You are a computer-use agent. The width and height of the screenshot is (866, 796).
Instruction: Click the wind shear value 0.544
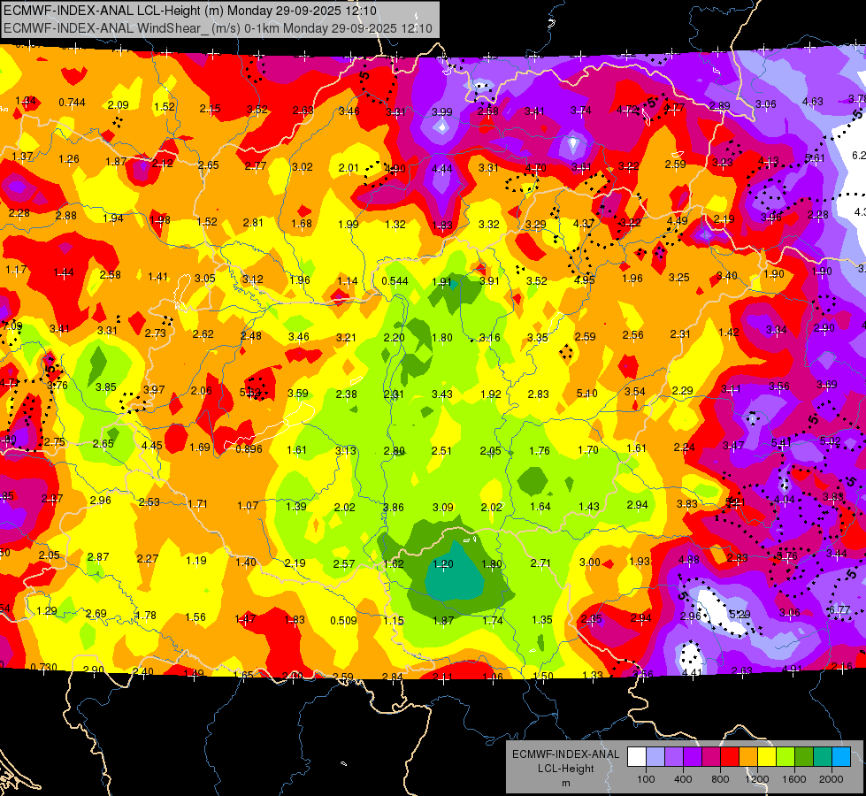tap(395, 281)
